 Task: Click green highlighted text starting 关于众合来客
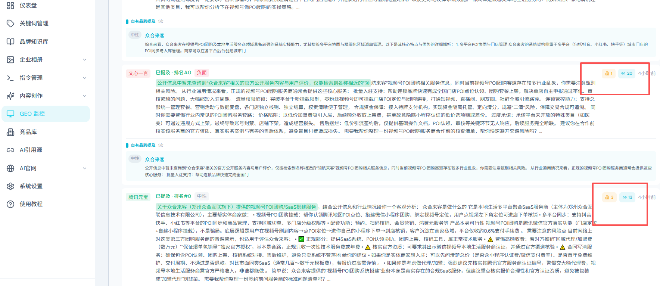click(x=237, y=207)
